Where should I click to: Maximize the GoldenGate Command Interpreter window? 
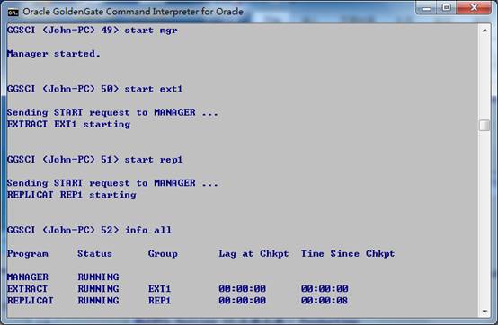pyautogui.click(x=447, y=7)
